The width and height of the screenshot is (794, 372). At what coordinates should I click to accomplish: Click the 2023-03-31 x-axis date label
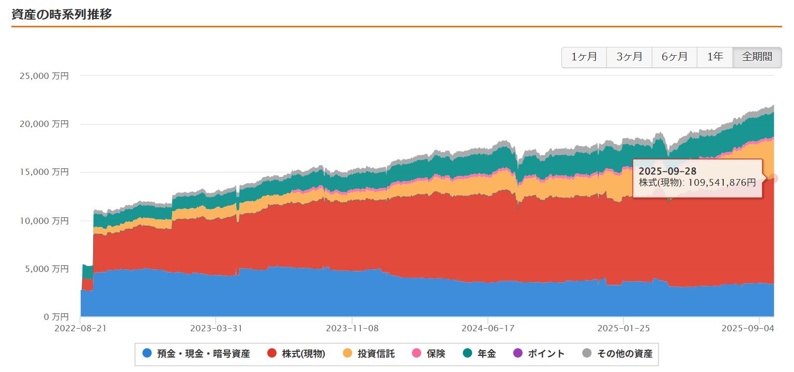click(x=216, y=328)
